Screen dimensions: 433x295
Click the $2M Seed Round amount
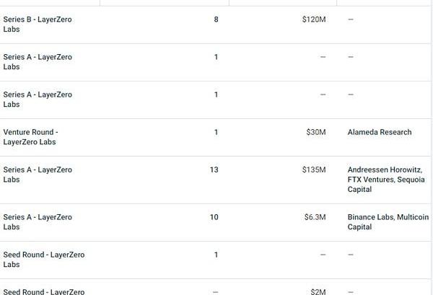tap(318, 291)
